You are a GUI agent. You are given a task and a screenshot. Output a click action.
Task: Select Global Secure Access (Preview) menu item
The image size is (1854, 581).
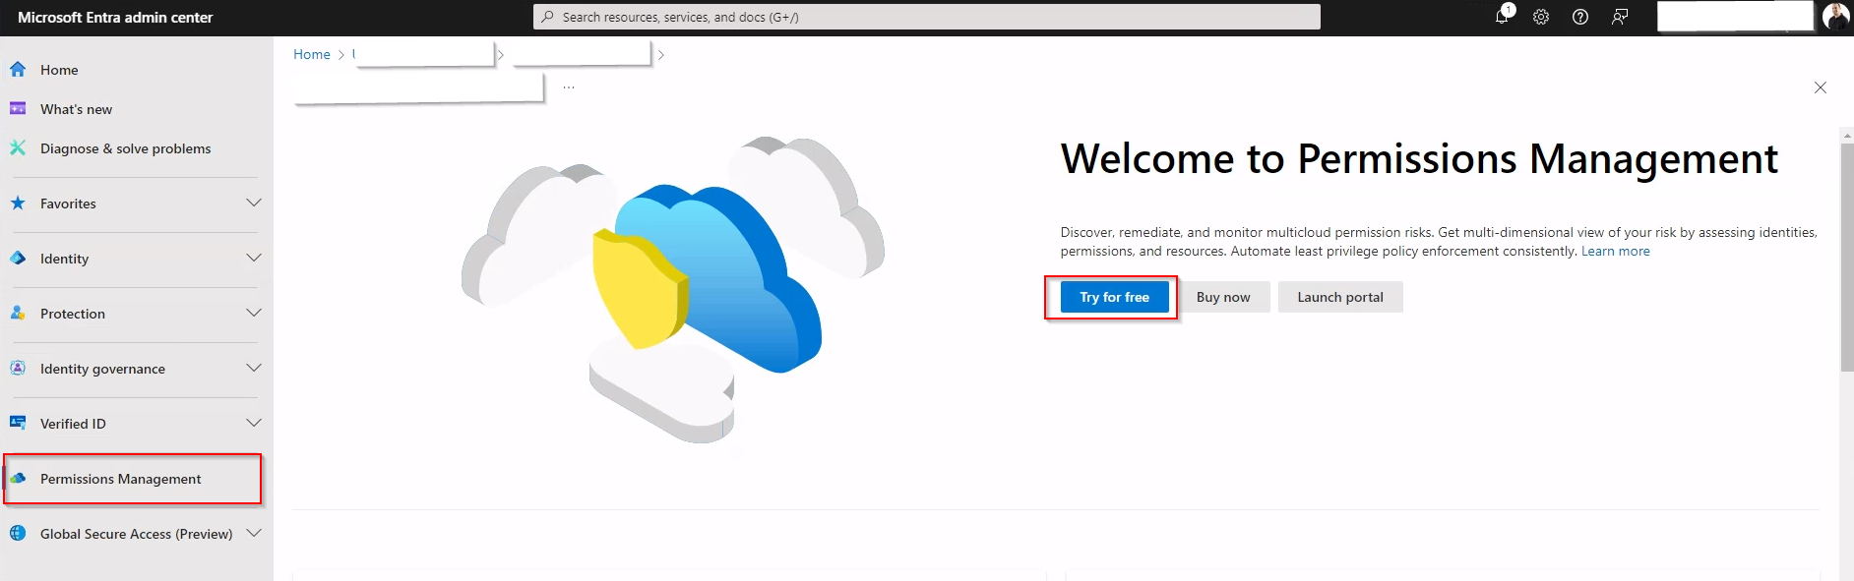(136, 534)
